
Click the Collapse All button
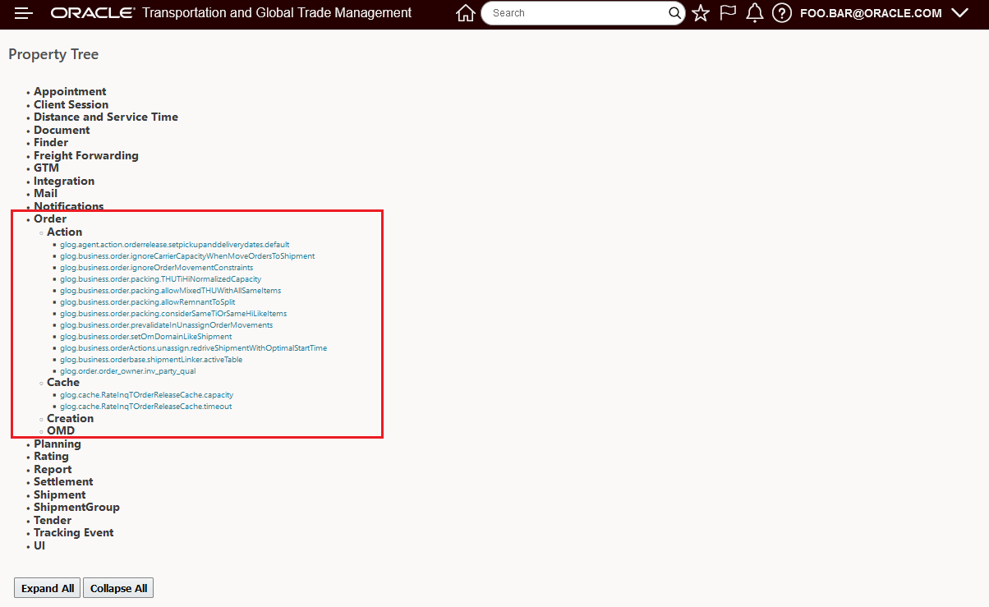tap(118, 588)
